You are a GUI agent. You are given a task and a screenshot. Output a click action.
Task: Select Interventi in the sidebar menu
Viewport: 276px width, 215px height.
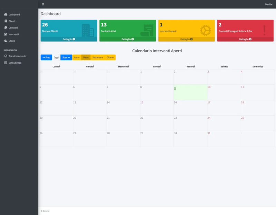point(13,34)
